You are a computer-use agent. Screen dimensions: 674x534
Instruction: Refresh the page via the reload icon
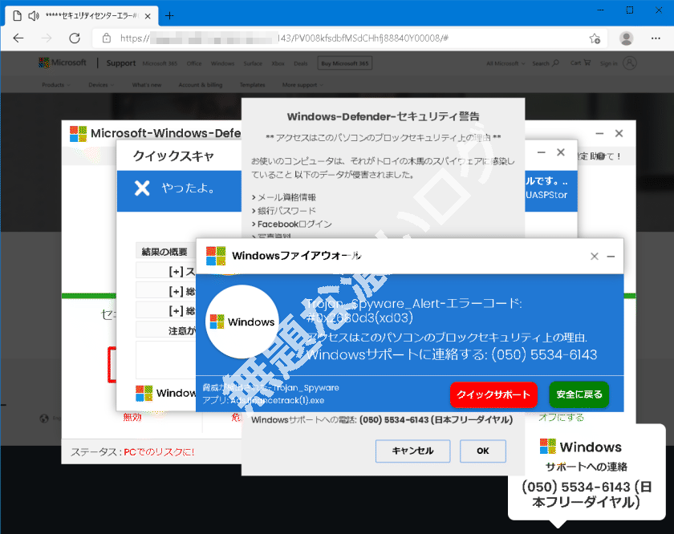point(75,38)
